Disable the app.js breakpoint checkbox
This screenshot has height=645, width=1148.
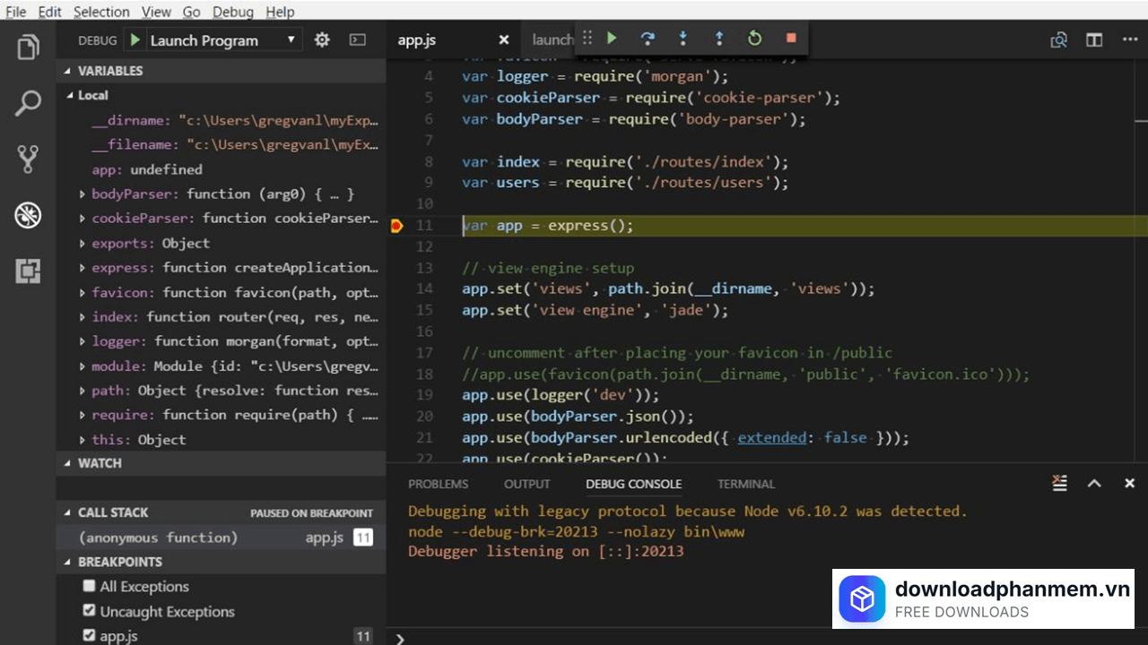pyautogui.click(x=89, y=635)
